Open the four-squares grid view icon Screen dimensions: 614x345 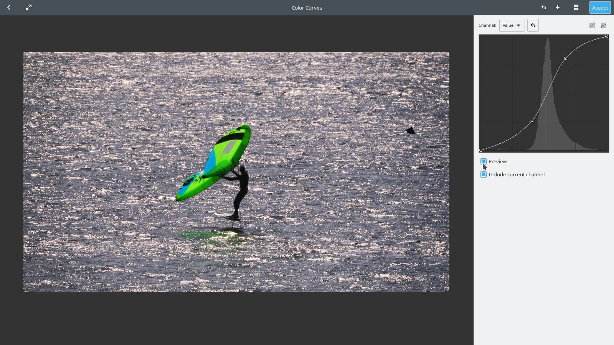pos(576,7)
